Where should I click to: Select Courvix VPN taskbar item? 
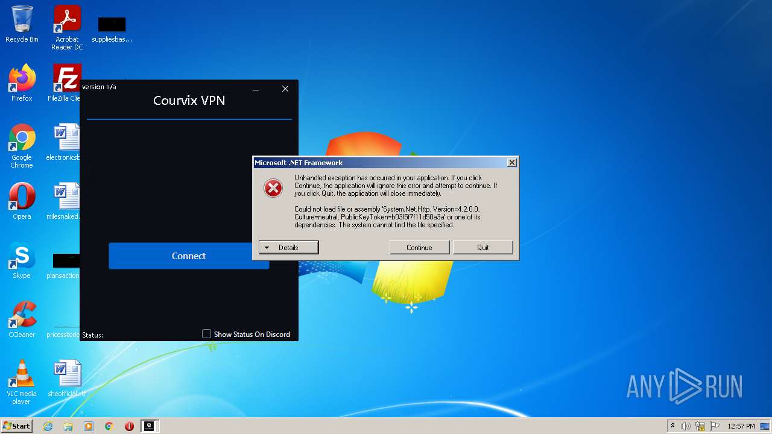(x=149, y=426)
